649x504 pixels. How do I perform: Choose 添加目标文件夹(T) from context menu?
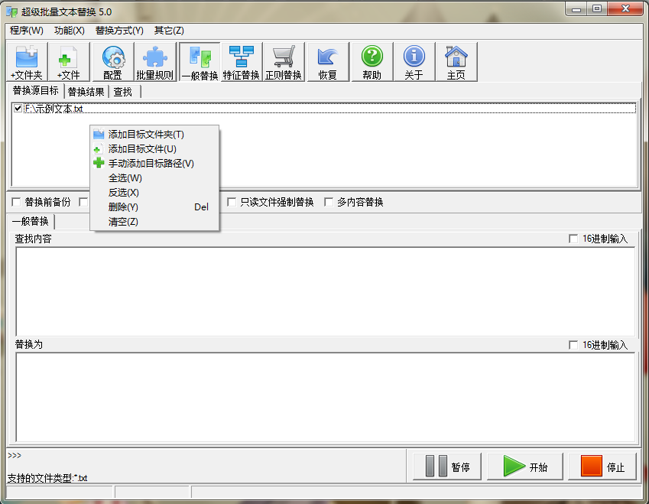pyautogui.click(x=154, y=134)
